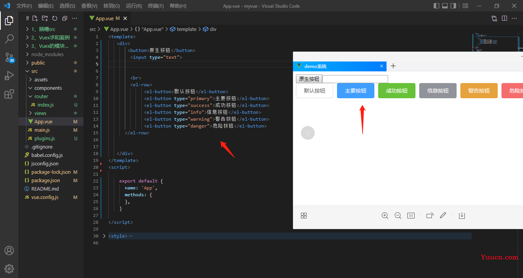Click the 警告按钮 orange button
The width and height of the screenshot is (523, 278).
[479, 91]
